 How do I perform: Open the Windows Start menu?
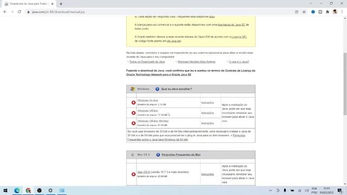[5, 190]
